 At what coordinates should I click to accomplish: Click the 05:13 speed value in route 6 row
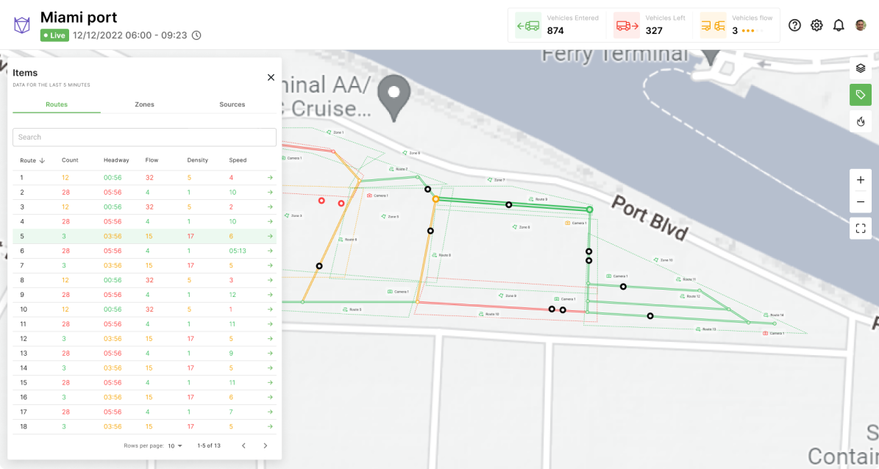pos(238,251)
